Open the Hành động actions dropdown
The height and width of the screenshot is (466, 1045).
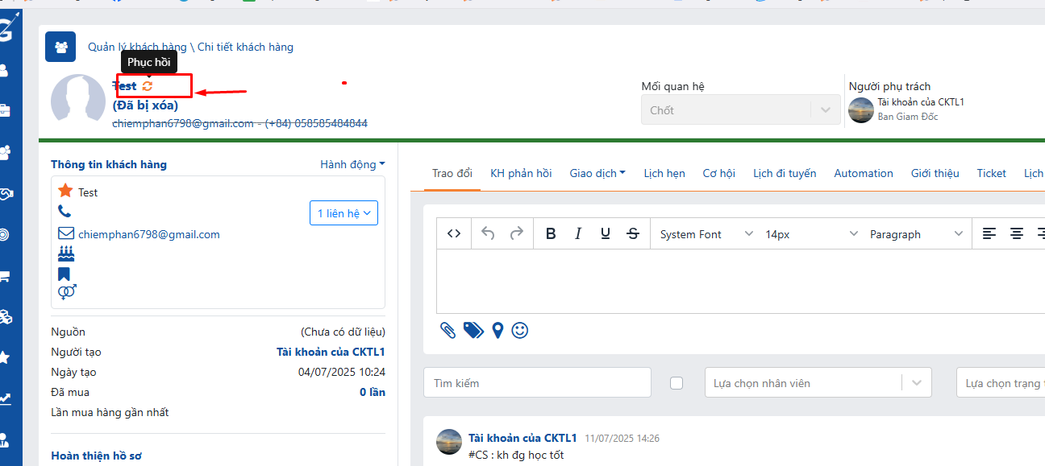352,164
